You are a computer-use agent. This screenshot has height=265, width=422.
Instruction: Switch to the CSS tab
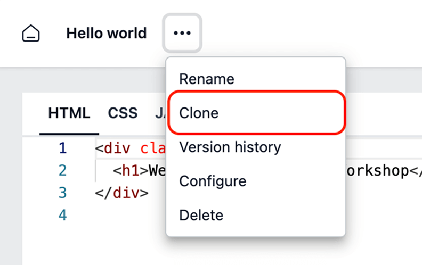[x=123, y=113]
